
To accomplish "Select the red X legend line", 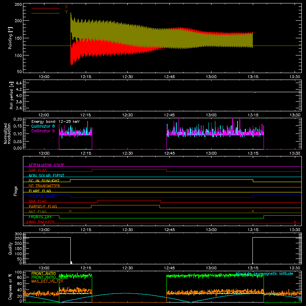I will tap(46, 8).
